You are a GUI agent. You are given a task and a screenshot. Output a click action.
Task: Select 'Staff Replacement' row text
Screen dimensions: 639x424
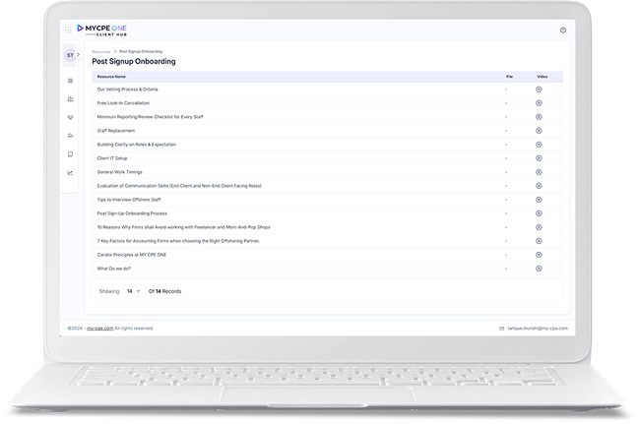click(x=116, y=131)
